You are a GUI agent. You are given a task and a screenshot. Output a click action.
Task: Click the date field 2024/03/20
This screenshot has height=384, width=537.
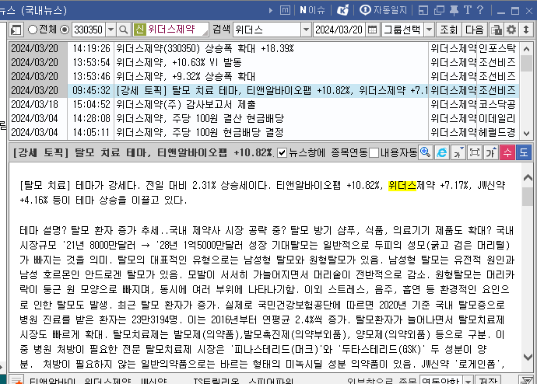339,30
